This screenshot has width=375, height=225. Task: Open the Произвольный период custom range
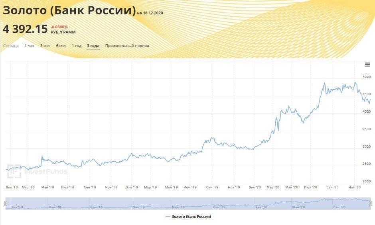coord(127,46)
